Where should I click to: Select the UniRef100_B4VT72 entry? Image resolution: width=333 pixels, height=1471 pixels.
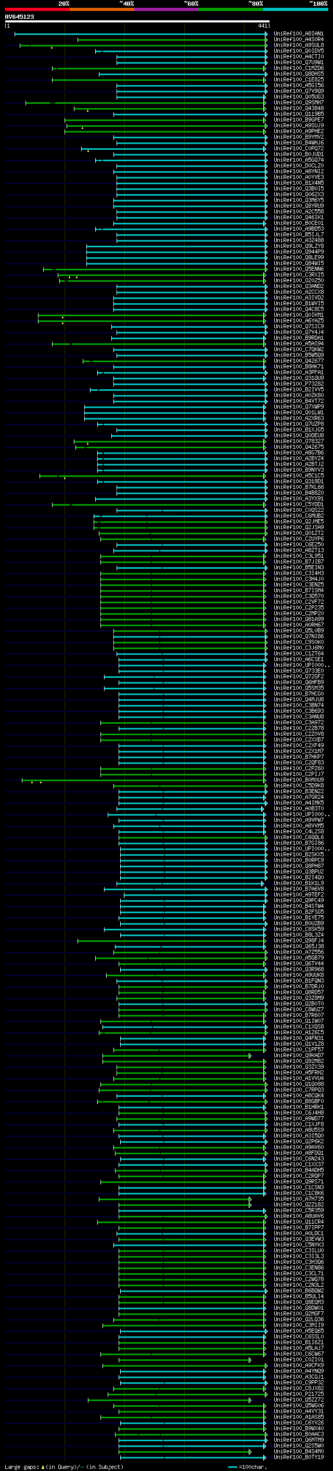tap(298, 401)
